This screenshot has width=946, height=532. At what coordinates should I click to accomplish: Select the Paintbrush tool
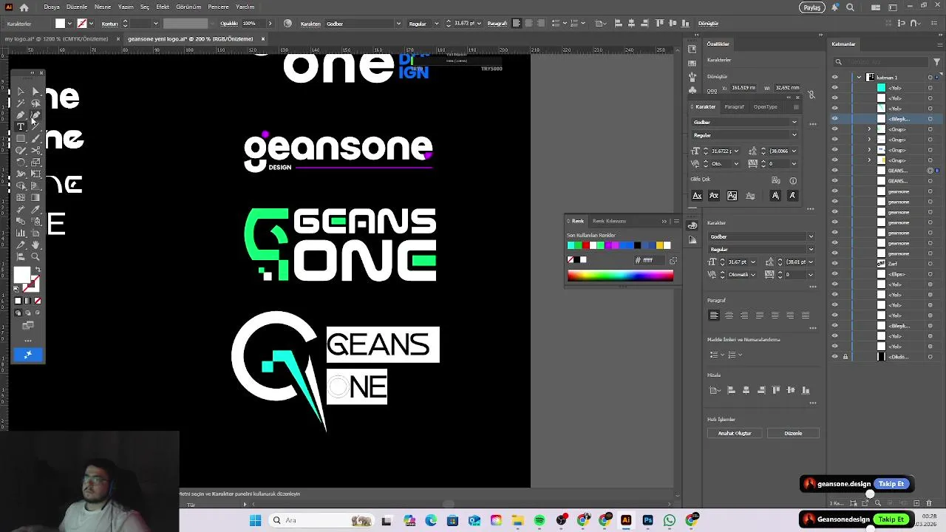(36, 138)
